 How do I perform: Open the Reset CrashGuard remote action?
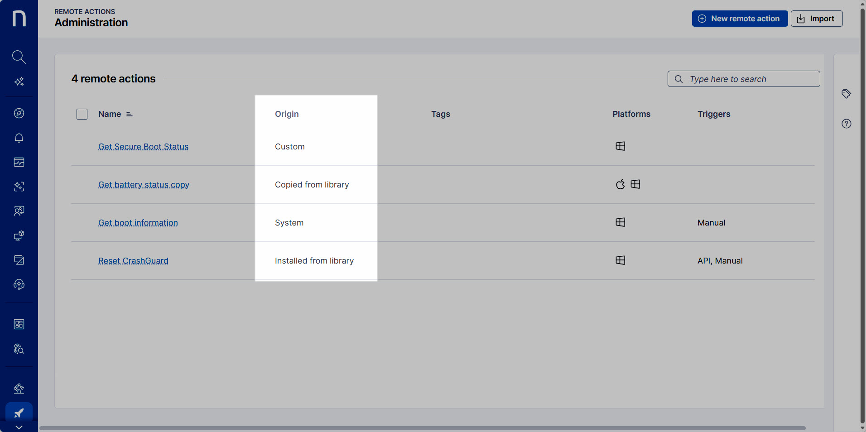pos(133,261)
